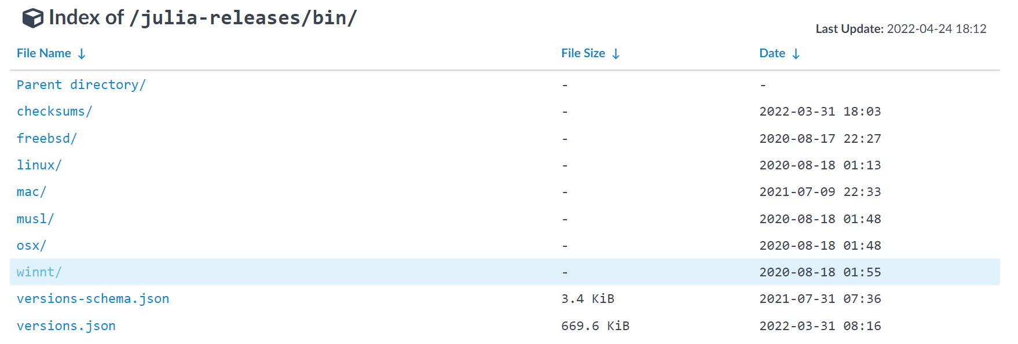This screenshot has width=1018, height=344.
Task: Open the freebsd/ folder
Action: 47,139
